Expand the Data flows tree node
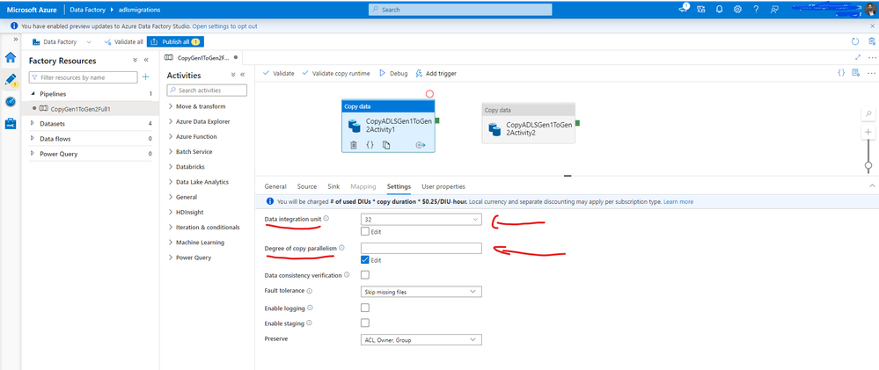 (32, 138)
